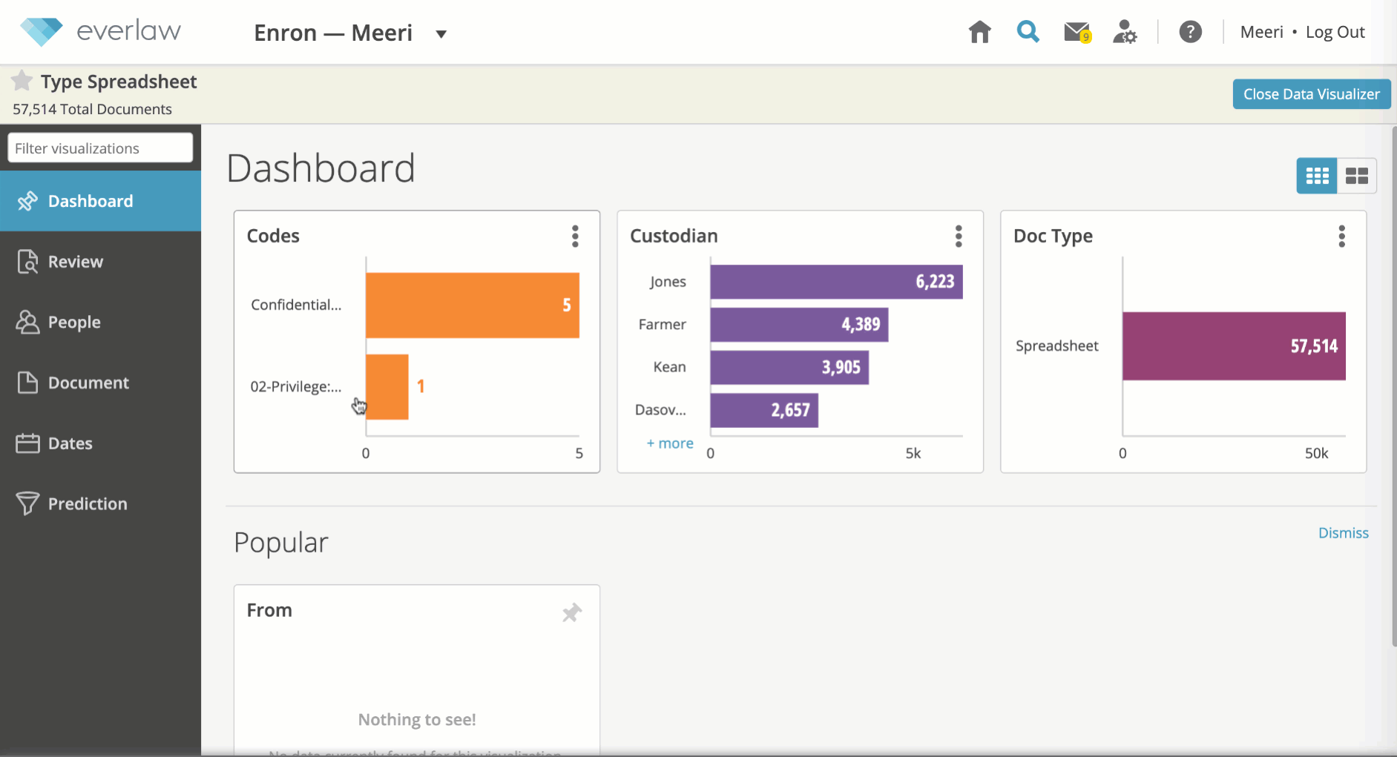Click the home icon in the top bar
The height and width of the screenshot is (757, 1397).
pyautogui.click(x=979, y=31)
